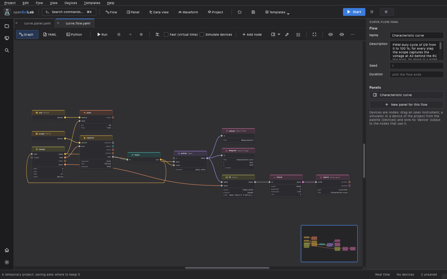Viewport: 447px width, 279px height.
Task: Step the flow with the arrow icon
Action: pyautogui.click(x=130, y=34)
